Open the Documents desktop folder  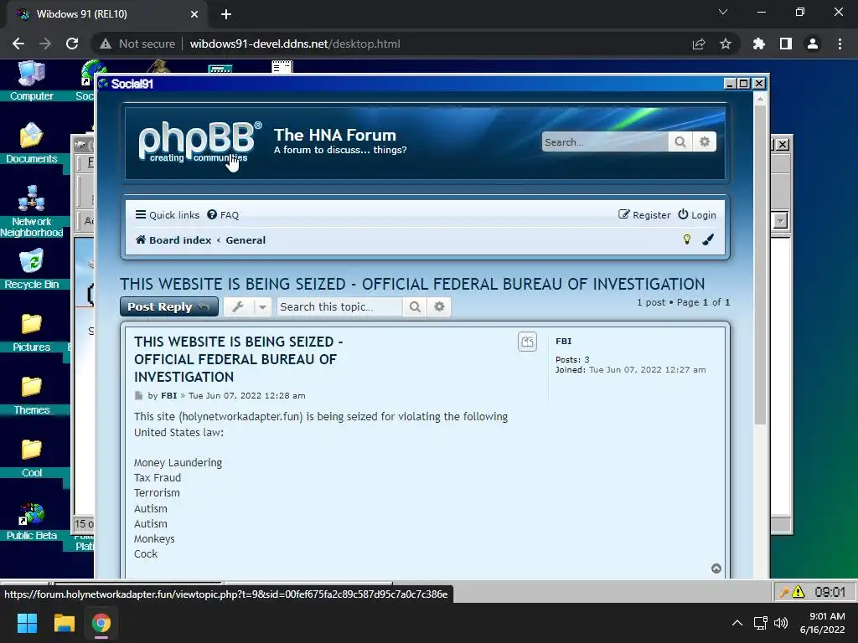pos(31,143)
